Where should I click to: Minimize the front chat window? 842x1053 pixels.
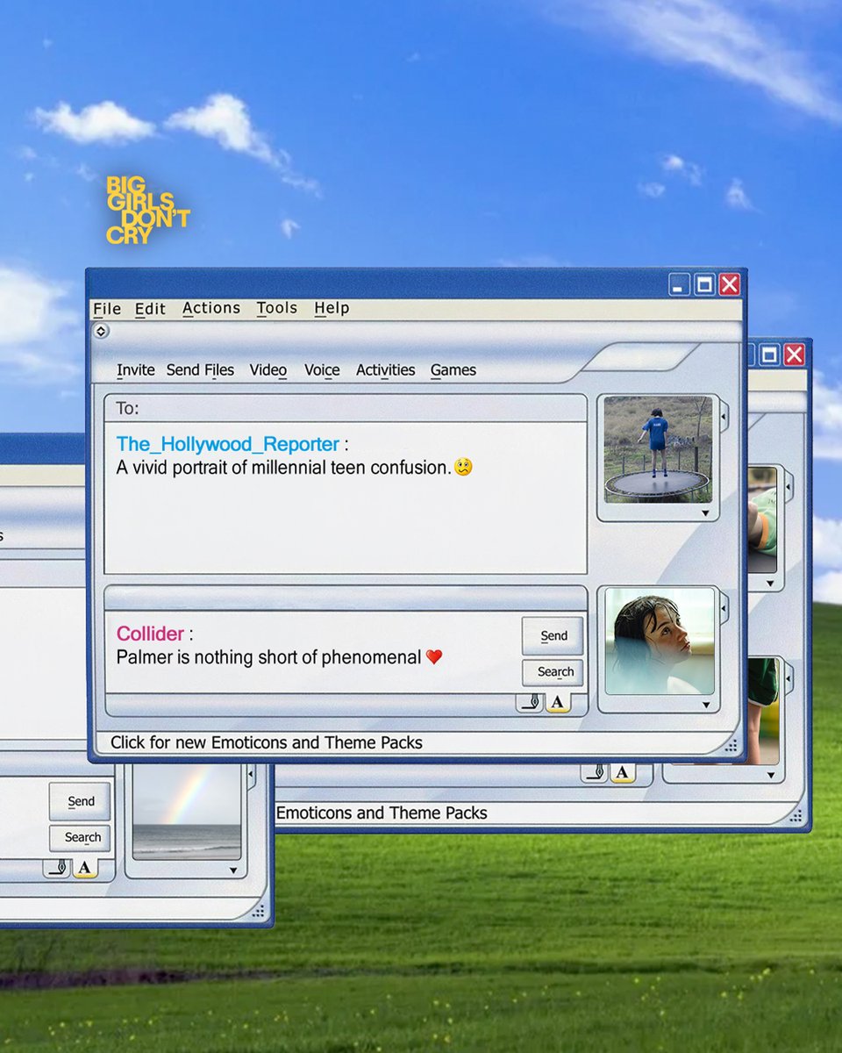coord(678,284)
